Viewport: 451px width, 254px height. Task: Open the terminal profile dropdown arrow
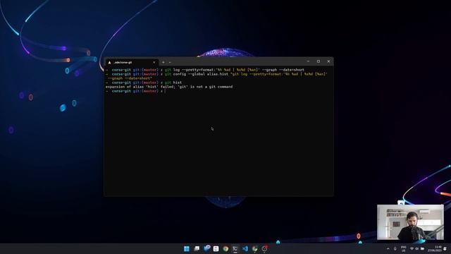pos(170,62)
